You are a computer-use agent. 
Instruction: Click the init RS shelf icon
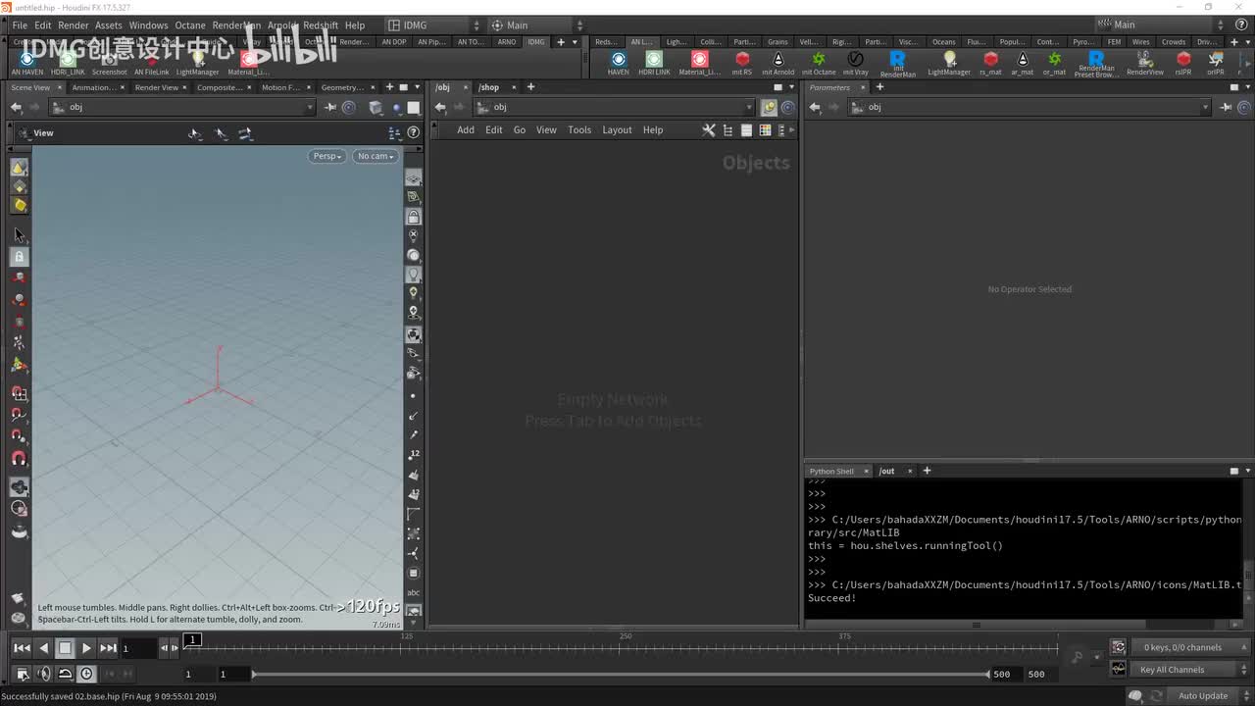click(742, 63)
